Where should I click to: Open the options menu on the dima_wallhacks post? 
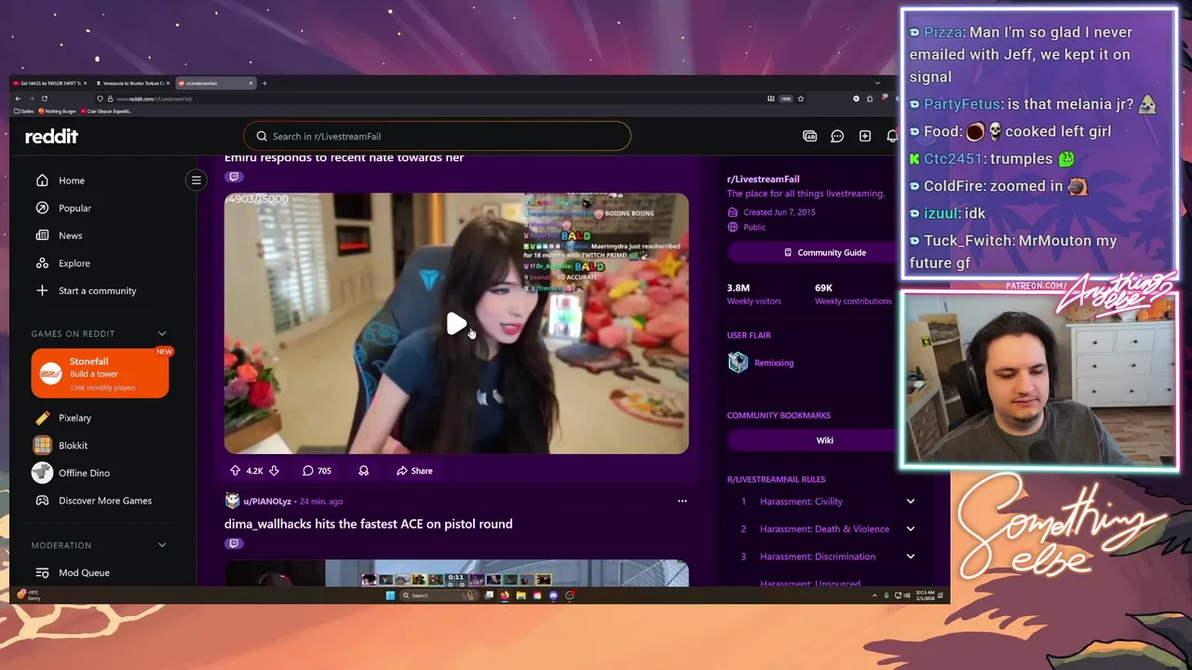pyautogui.click(x=682, y=501)
